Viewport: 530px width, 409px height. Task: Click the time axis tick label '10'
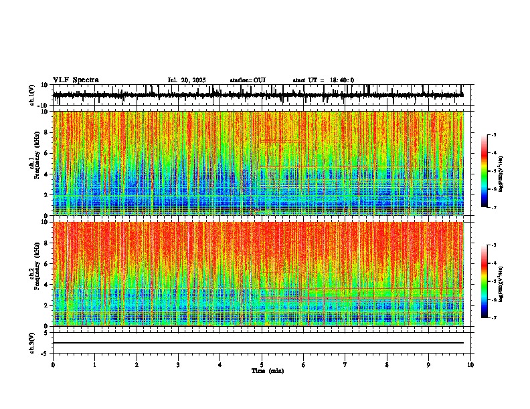(x=470, y=365)
